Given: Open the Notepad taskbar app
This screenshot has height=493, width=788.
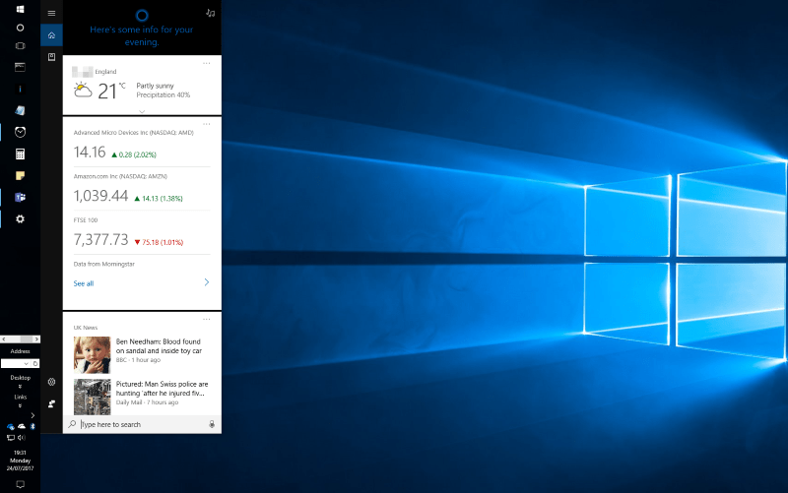Looking at the screenshot, I should coord(20,110).
